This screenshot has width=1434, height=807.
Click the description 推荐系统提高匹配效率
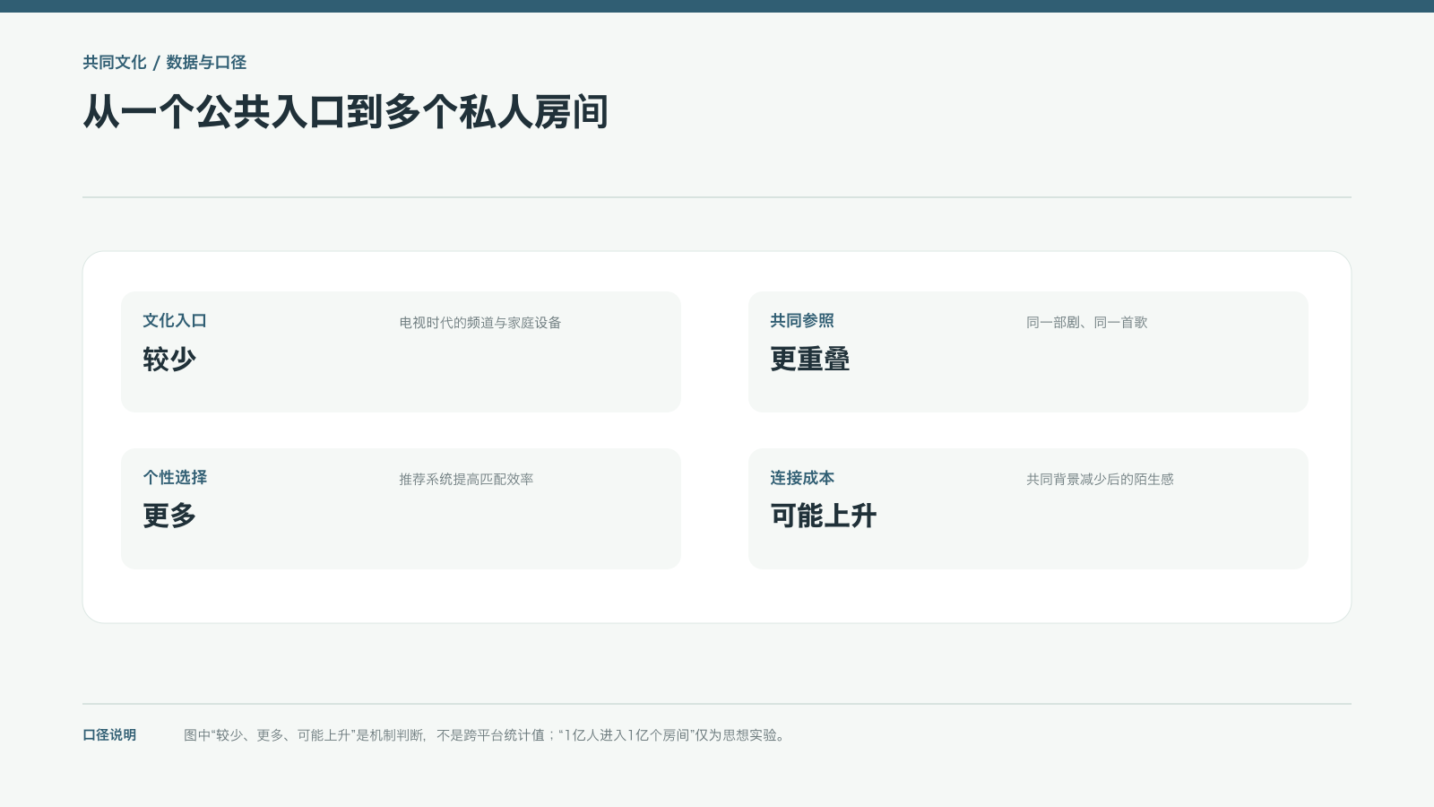click(x=466, y=479)
